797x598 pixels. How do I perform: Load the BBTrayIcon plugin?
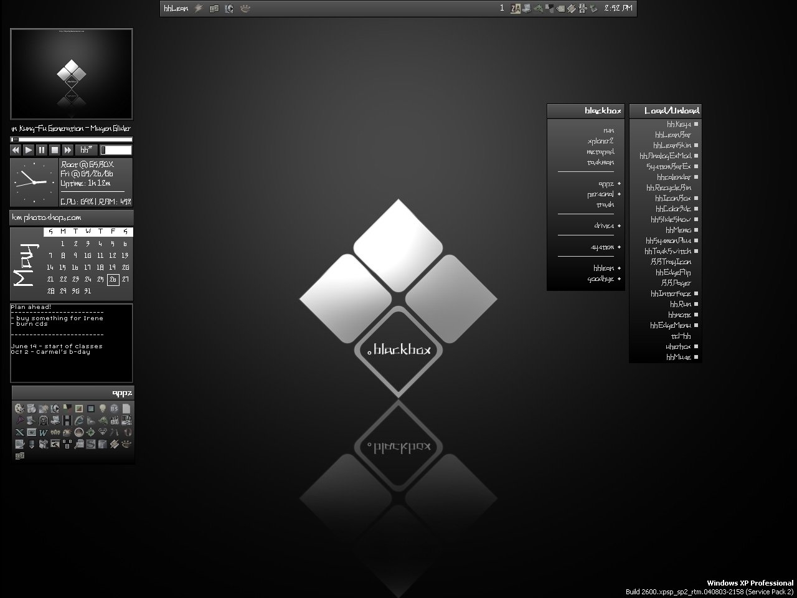(x=666, y=262)
